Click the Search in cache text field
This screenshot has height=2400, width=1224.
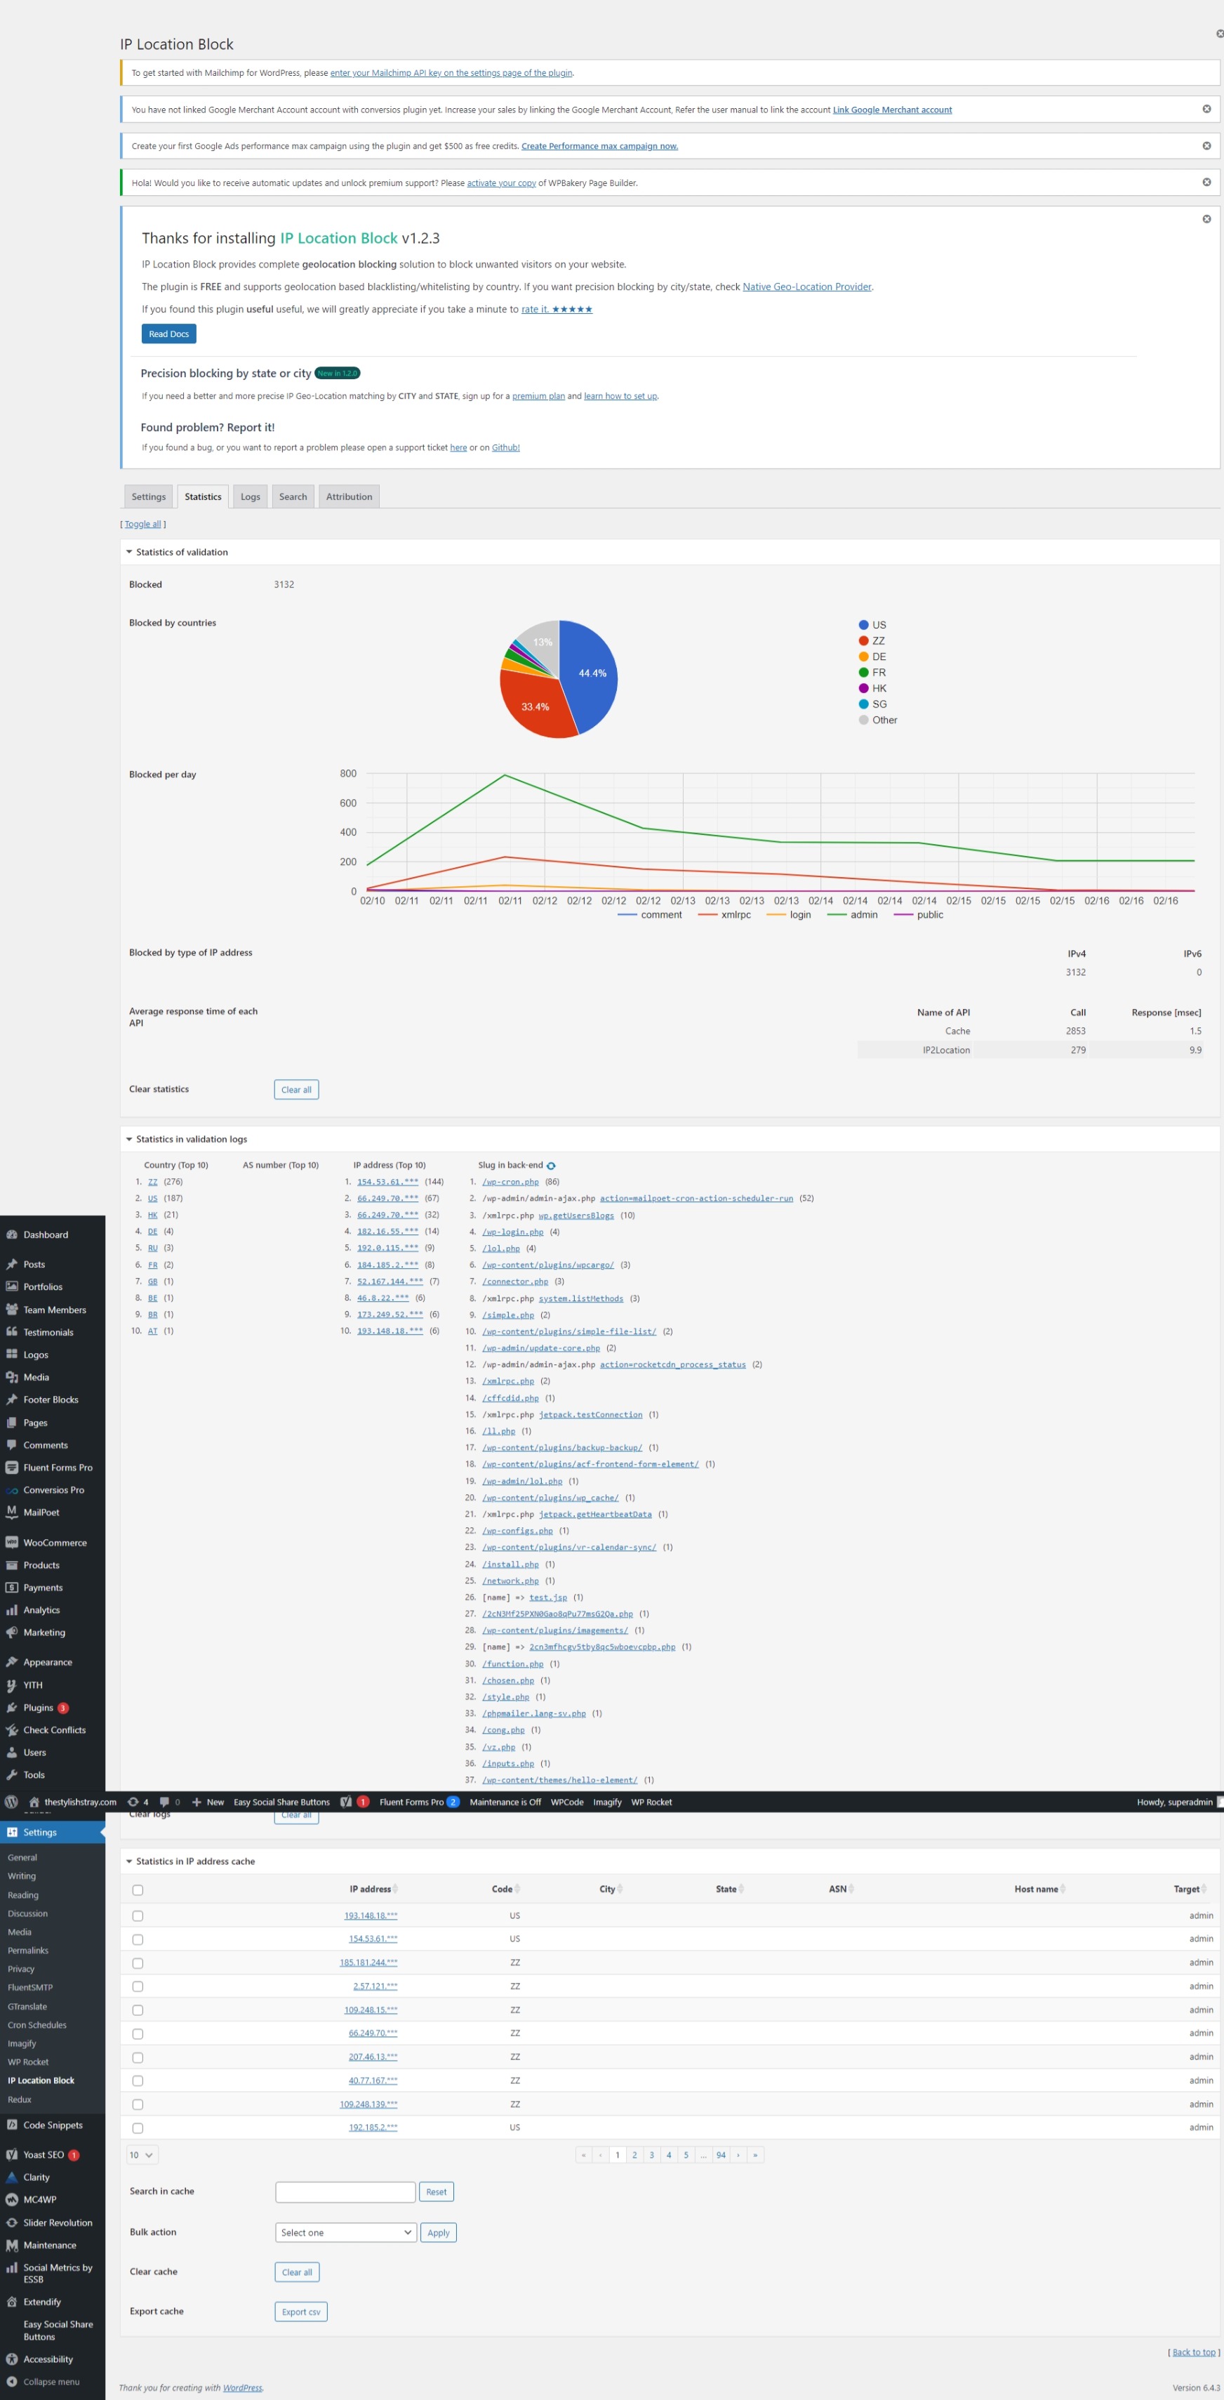[345, 2192]
